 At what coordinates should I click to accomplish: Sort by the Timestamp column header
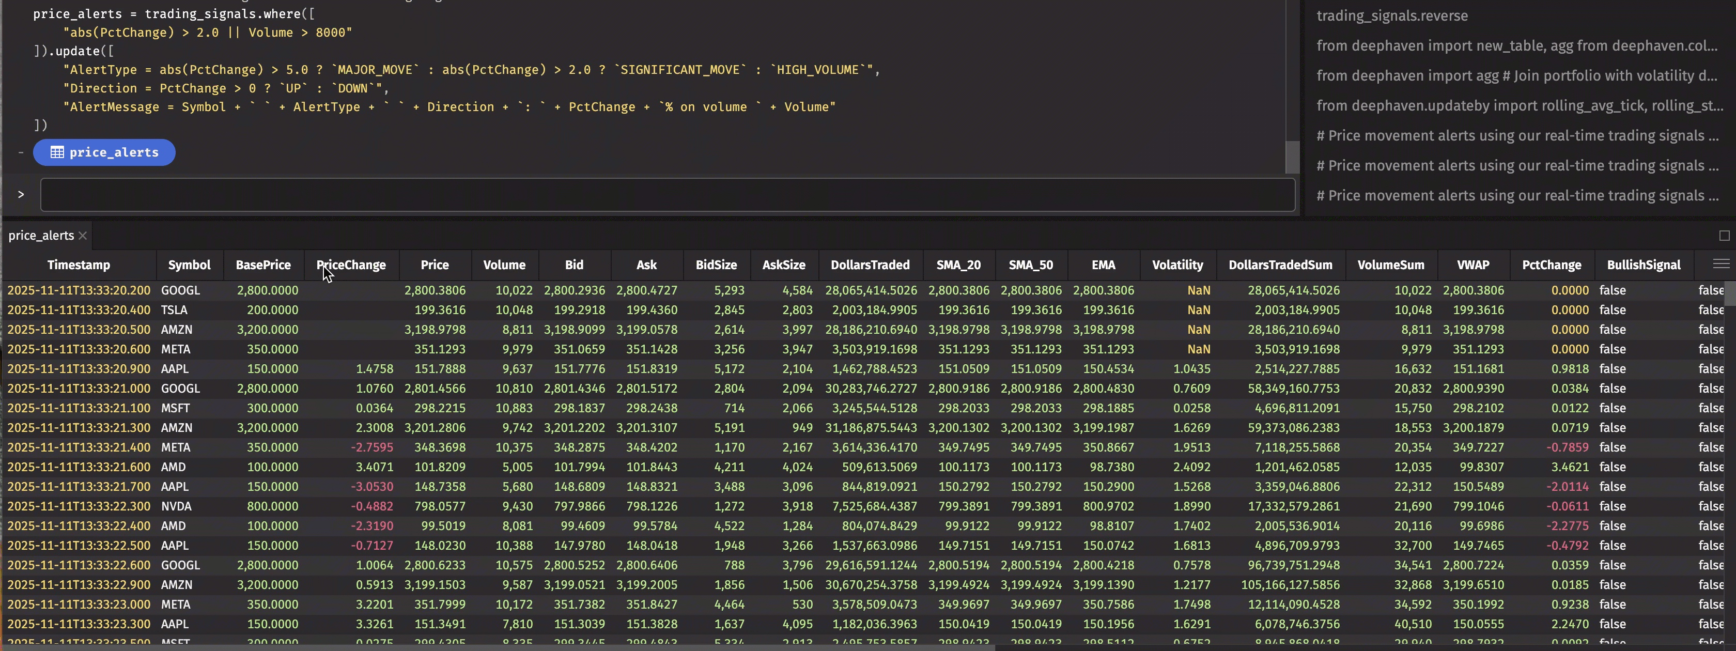[x=78, y=265]
